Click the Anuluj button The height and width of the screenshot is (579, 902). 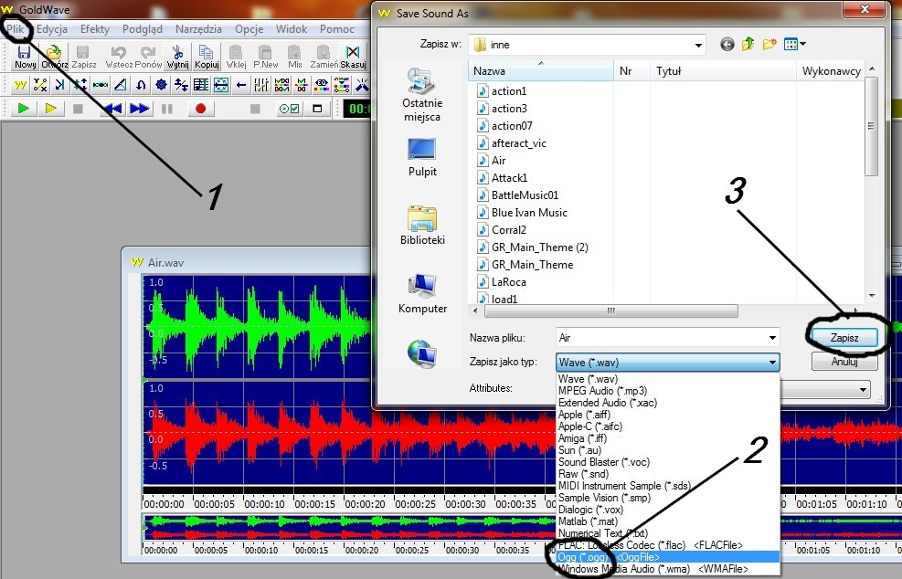click(844, 362)
